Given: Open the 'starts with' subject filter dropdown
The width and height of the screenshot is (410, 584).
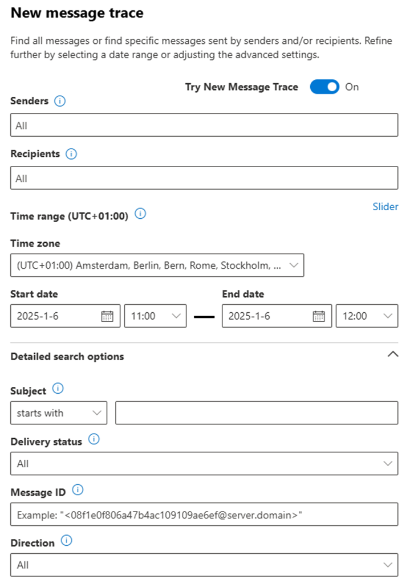Looking at the screenshot, I should pyautogui.click(x=59, y=413).
